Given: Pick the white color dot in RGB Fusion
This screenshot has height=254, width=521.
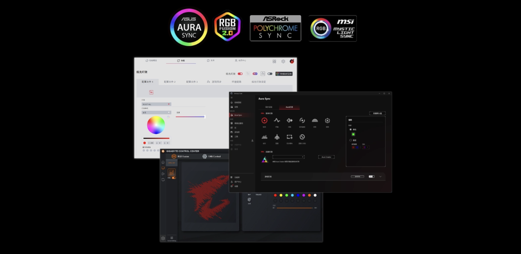Looking at the screenshot, I should tap(315, 195).
